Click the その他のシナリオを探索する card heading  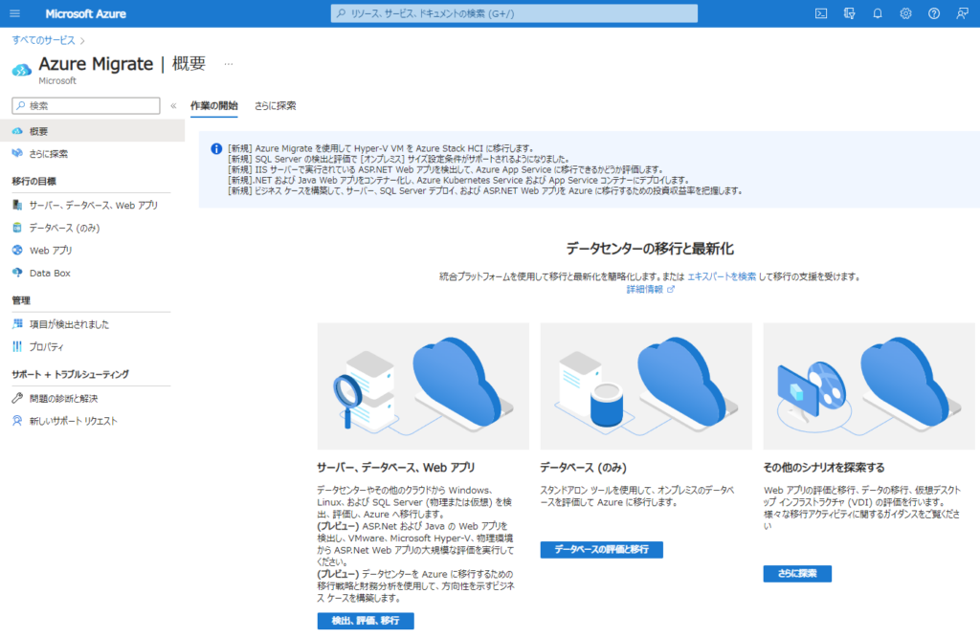(x=824, y=468)
